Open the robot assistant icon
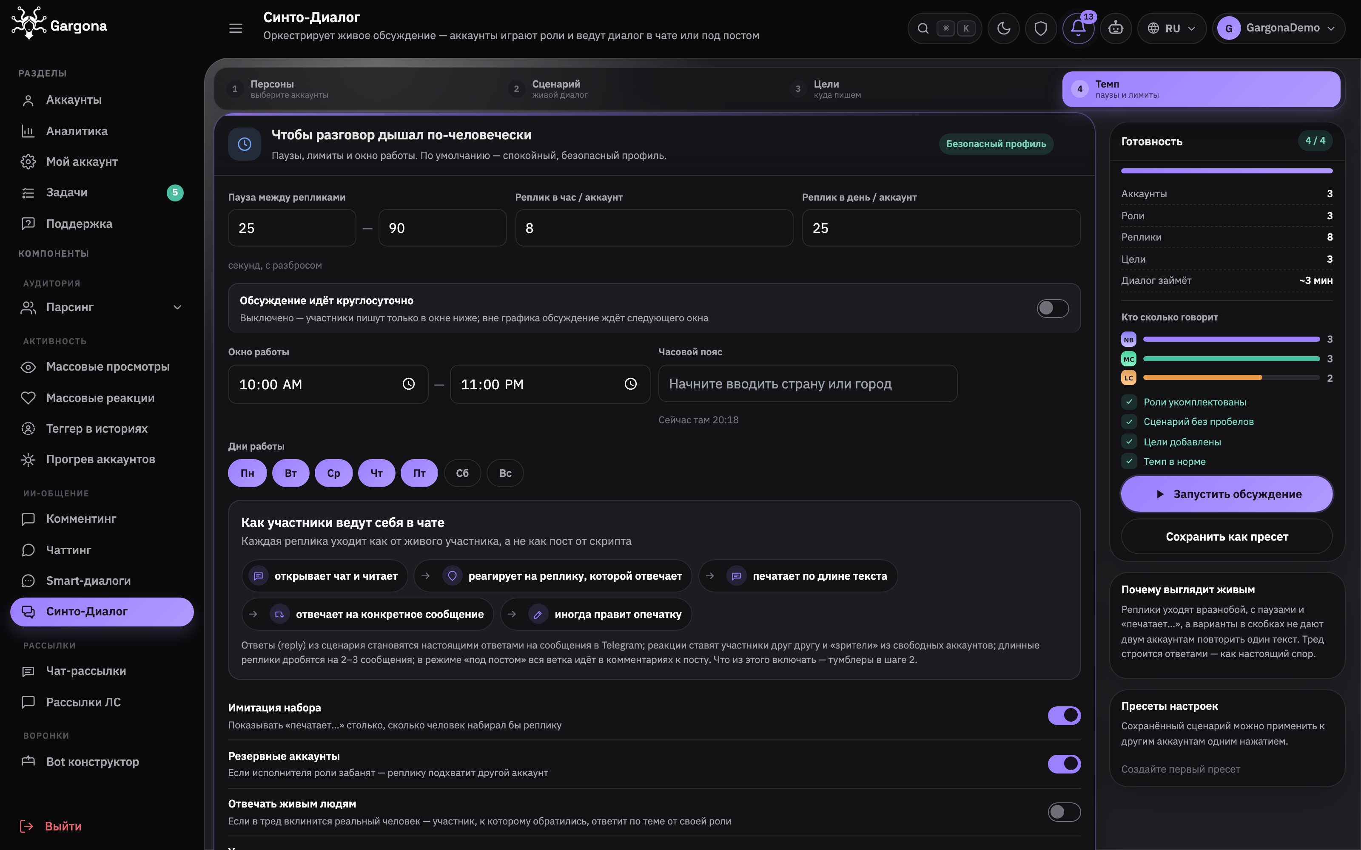Screen dimensions: 1361x850 1116,28
